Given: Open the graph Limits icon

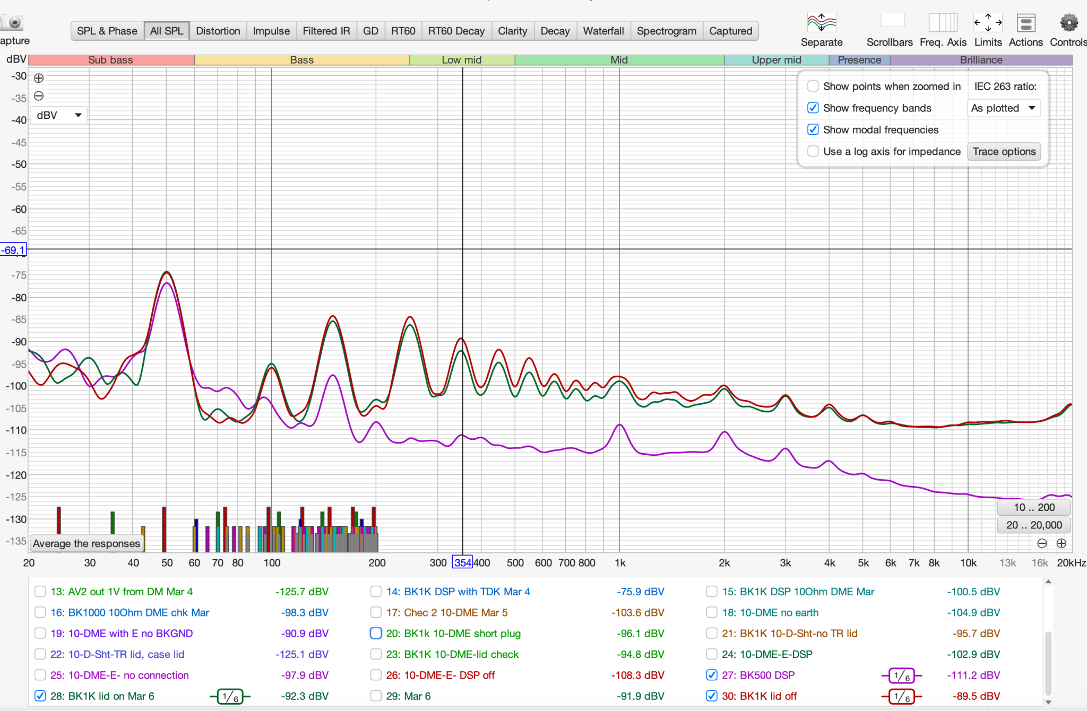Looking at the screenshot, I should tap(988, 23).
